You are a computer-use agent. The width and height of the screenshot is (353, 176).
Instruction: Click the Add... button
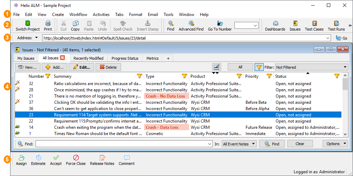point(54,67)
